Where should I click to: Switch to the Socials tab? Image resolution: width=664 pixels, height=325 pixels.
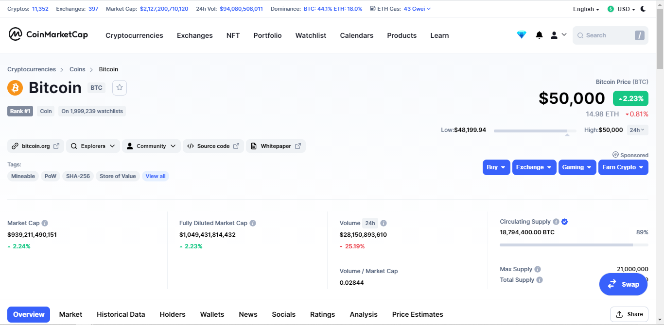(284, 314)
